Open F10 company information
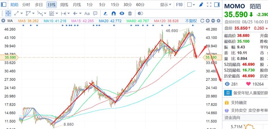 click(179, 5)
